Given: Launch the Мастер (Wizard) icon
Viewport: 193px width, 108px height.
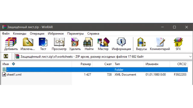Looking at the screenshot, I should (x=103, y=42).
